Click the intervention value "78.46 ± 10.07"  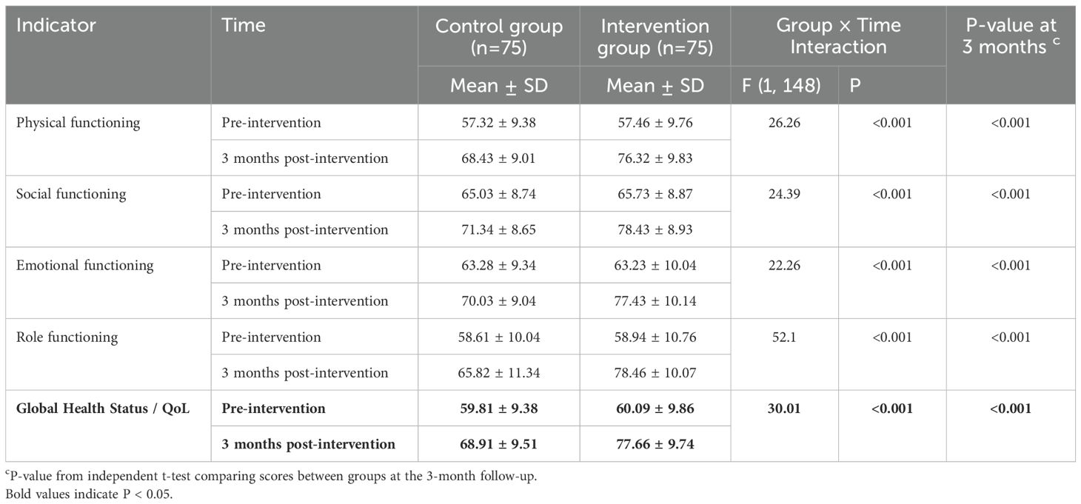pyautogui.click(x=656, y=373)
